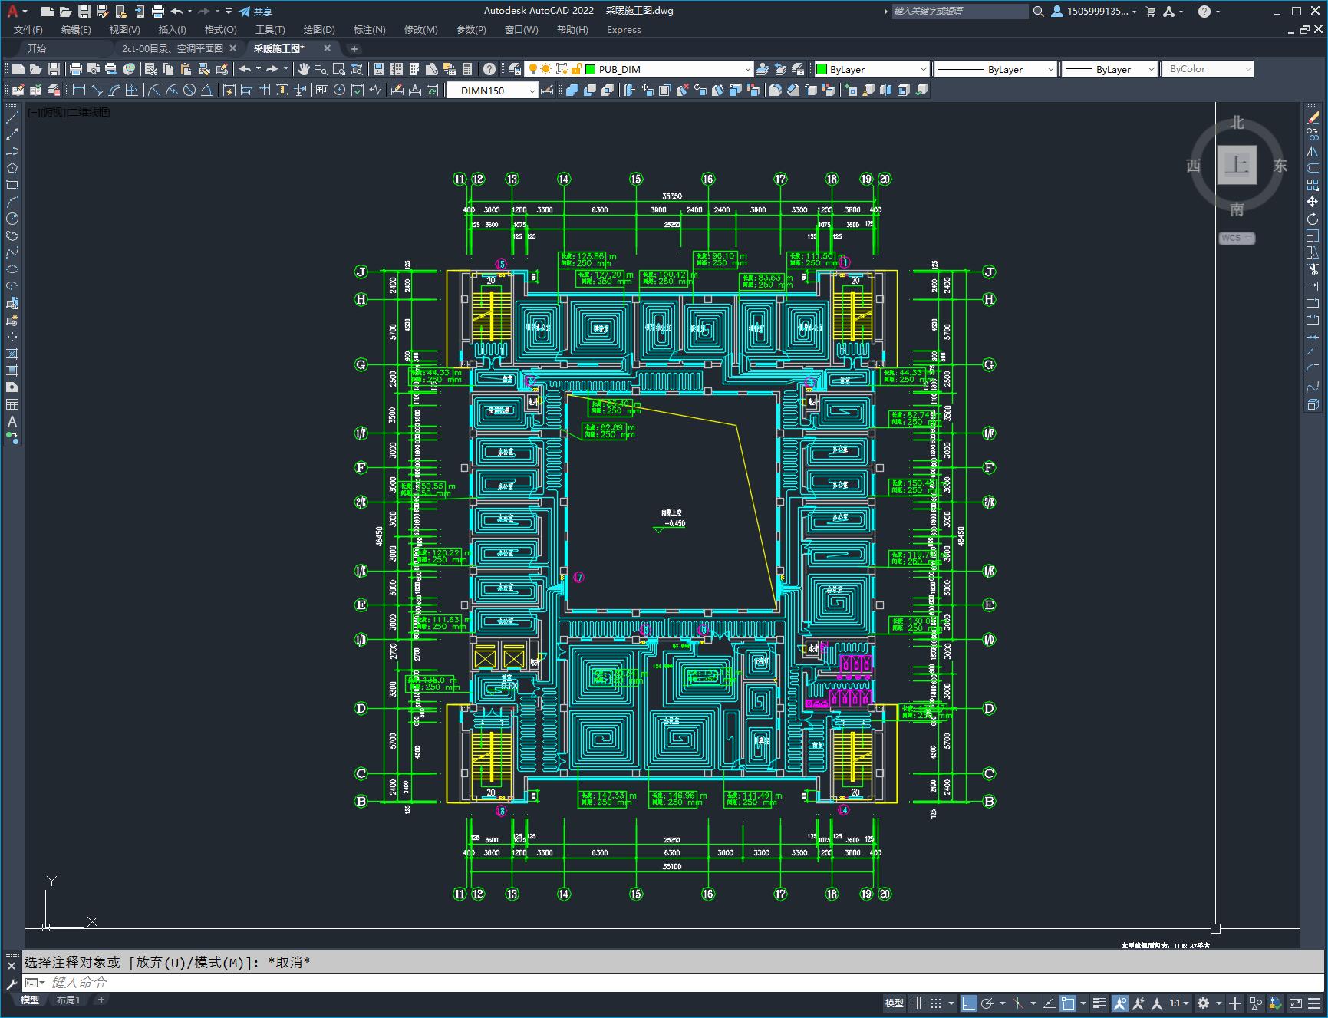Expand the WCS coordinate system dropdown
1328x1018 pixels.
click(x=1237, y=238)
